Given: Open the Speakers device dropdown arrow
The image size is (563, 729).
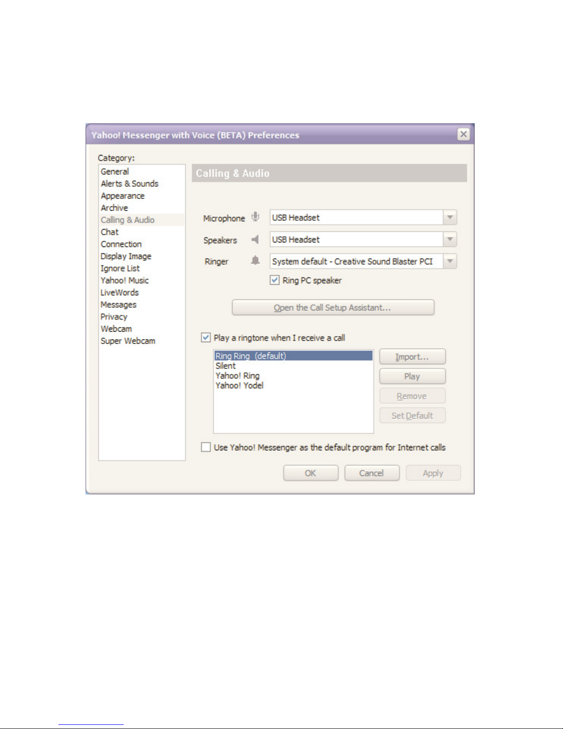Looking at the screenshot, I should pos(450,239).
